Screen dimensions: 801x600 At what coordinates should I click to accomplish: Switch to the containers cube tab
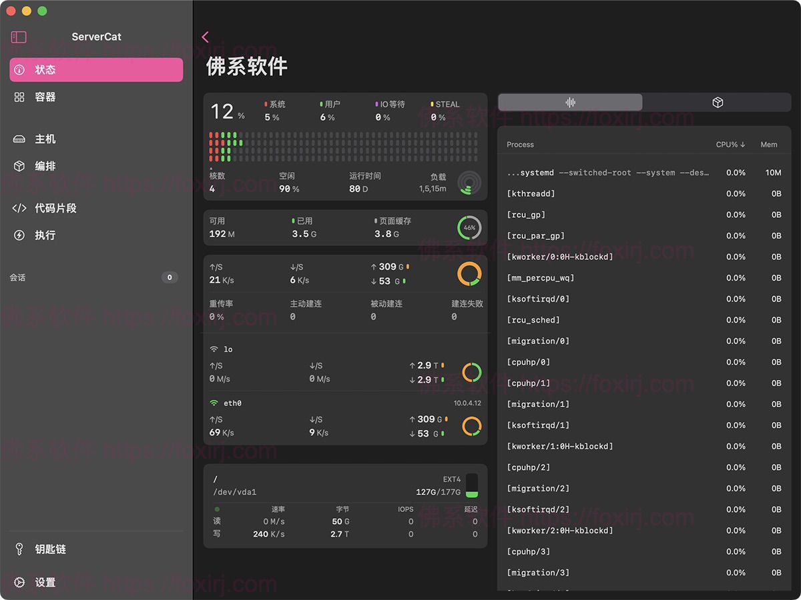pos(718,103)
